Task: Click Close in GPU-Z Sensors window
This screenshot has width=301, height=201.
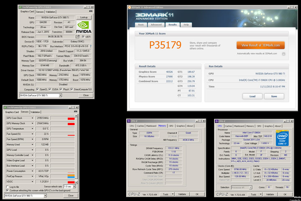Action: [71, 196]
